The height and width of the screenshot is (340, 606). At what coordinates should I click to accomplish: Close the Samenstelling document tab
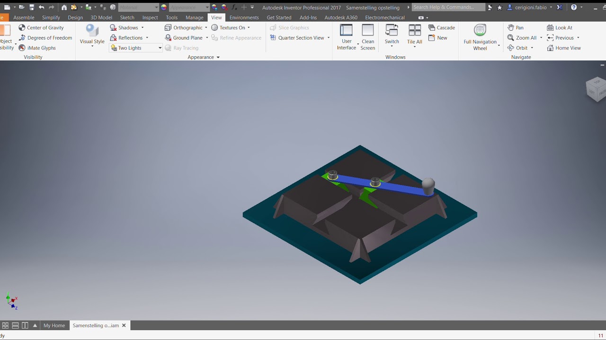point(124,325)
